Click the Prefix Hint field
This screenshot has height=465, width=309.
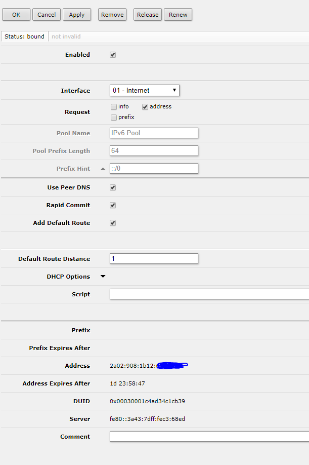154,169
